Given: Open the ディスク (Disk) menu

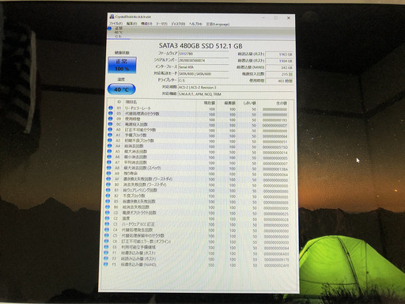Looking at the screenshot, I should pos(178,24).
